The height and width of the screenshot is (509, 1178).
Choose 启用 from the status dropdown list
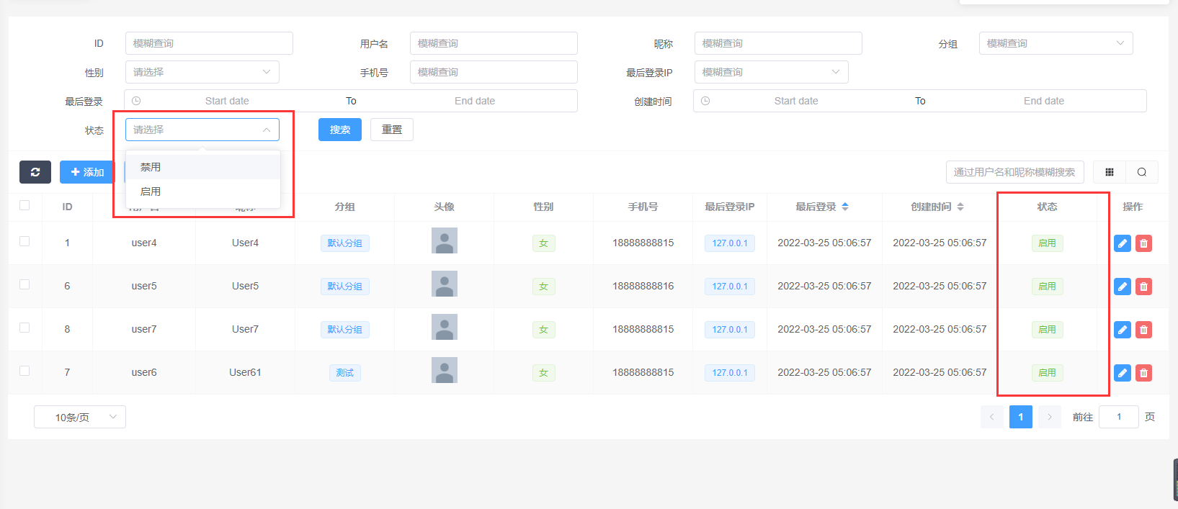(151, 192)
